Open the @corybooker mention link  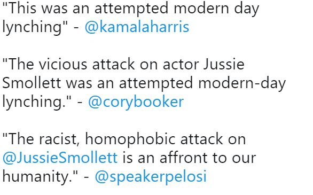coord(136,102)
